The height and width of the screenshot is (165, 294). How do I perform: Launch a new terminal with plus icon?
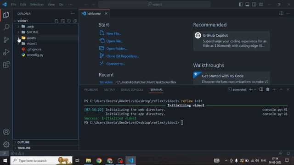click(251, 89)
